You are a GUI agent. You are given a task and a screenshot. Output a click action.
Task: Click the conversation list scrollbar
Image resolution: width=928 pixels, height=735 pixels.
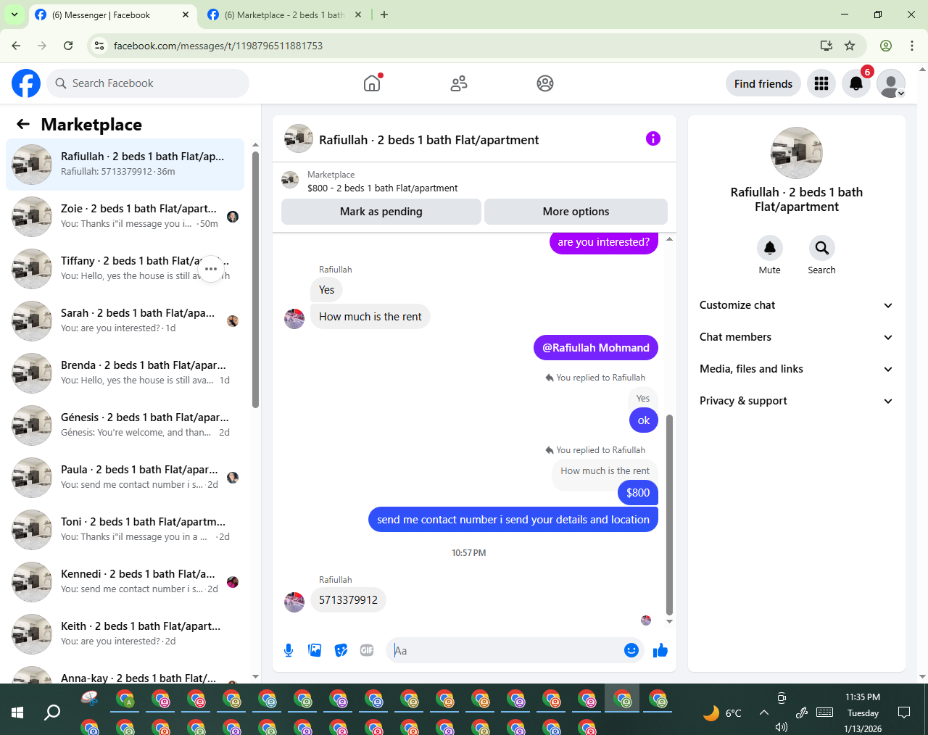(x=255, y=279)
